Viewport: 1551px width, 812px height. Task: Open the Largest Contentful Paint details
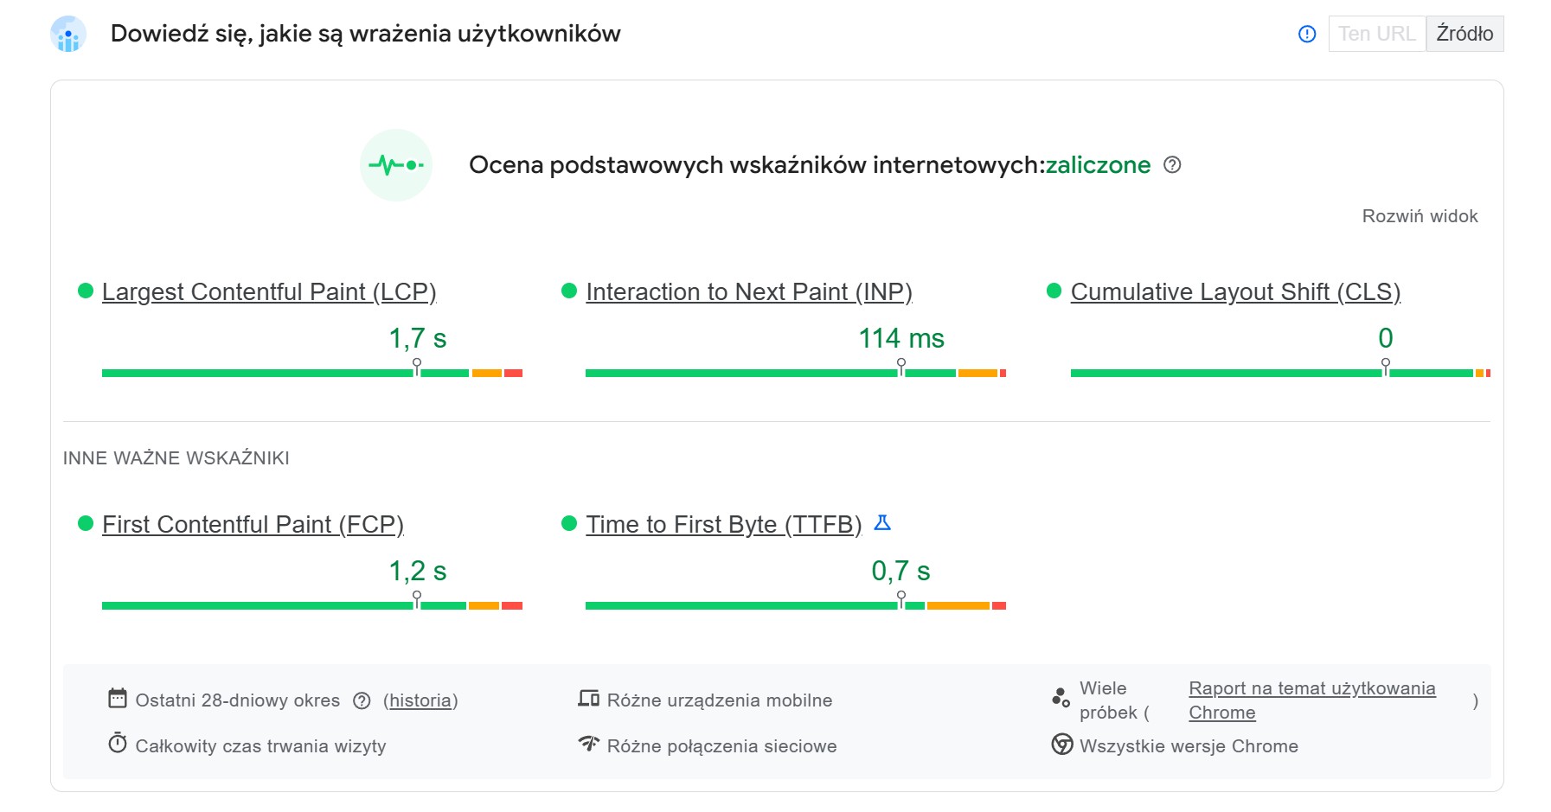[x=270, y=291]
